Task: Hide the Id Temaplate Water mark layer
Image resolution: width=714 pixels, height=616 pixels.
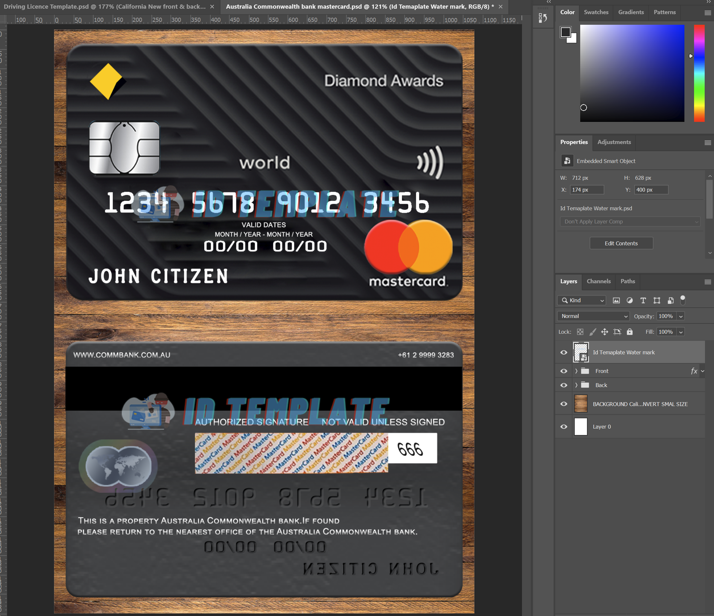Action: [564, 352]
